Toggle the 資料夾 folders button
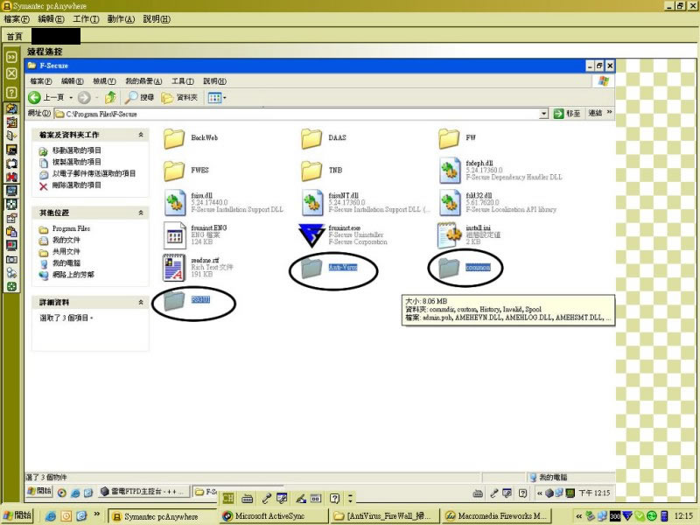This screenshot has width=700, height=525. (x=179, y=97)
